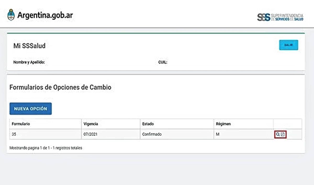Viewport: 314px width, 185px height.
Task: Click the Régimen column header
Action: pos(223,124)
